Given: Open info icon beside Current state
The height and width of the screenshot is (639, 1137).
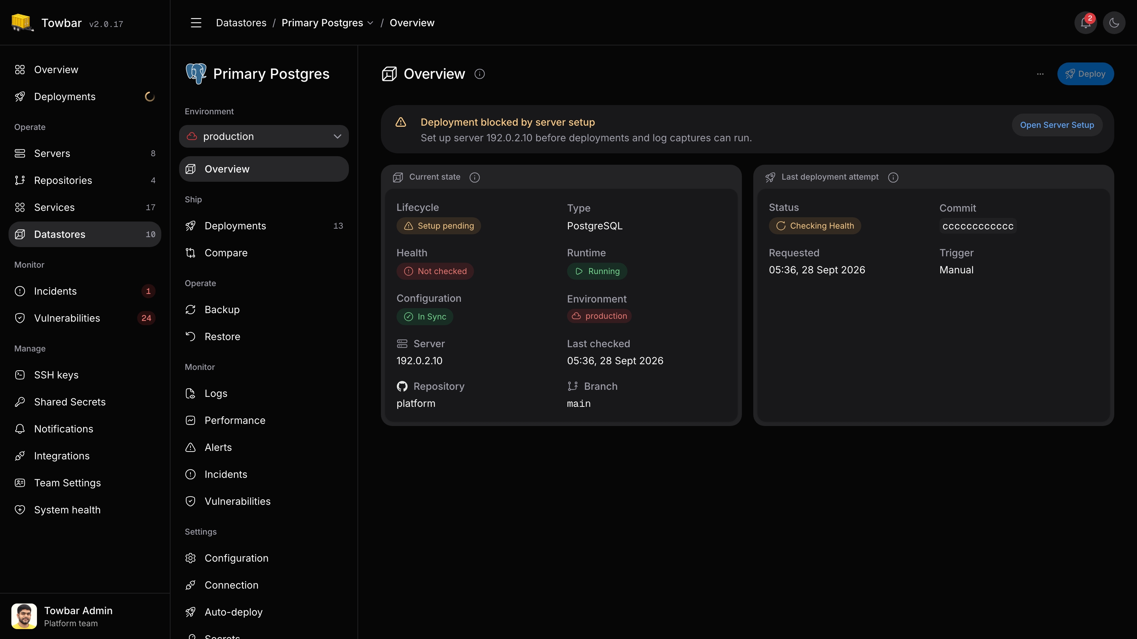Looking at the screenshot, I should (x=474, y=177).
